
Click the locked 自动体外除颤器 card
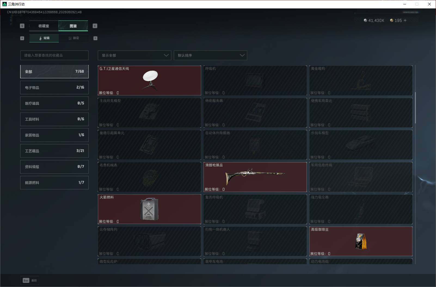pyautogui.click(x=255, y=145)
